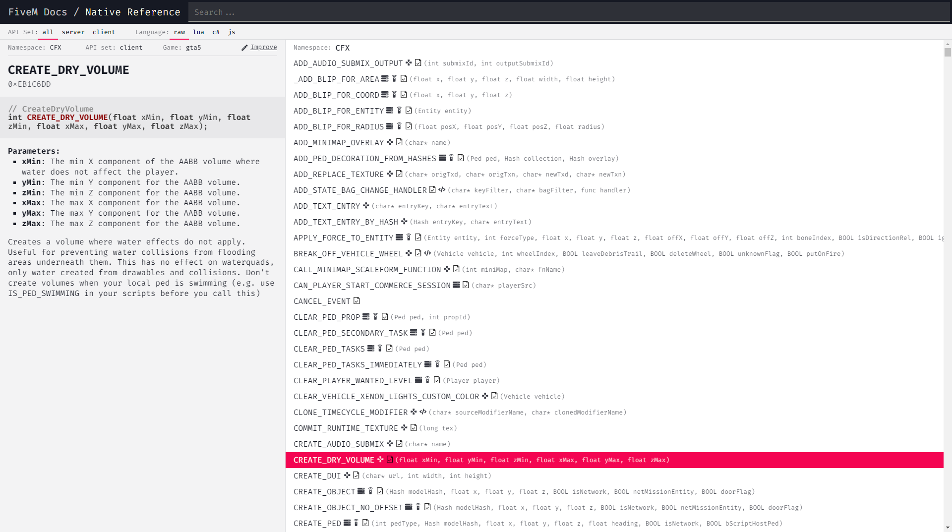Image resolution: width=952 pixels, height=532 pixels.
Task: Open BREAK_OFF_VEHICLE_WHEEL native entry
Action: [x=348, y=254]
